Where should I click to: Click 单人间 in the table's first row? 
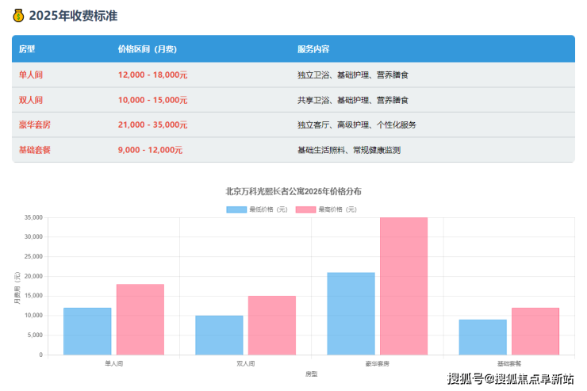pos(30,75)
